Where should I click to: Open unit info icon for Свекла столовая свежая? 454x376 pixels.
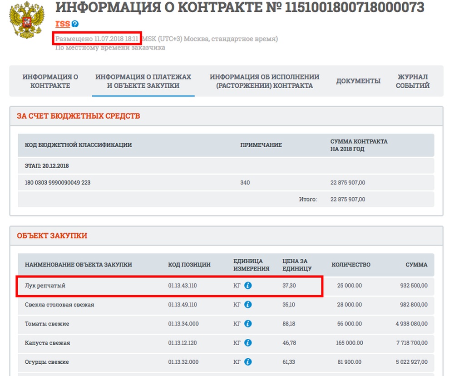tap(248, 305)
